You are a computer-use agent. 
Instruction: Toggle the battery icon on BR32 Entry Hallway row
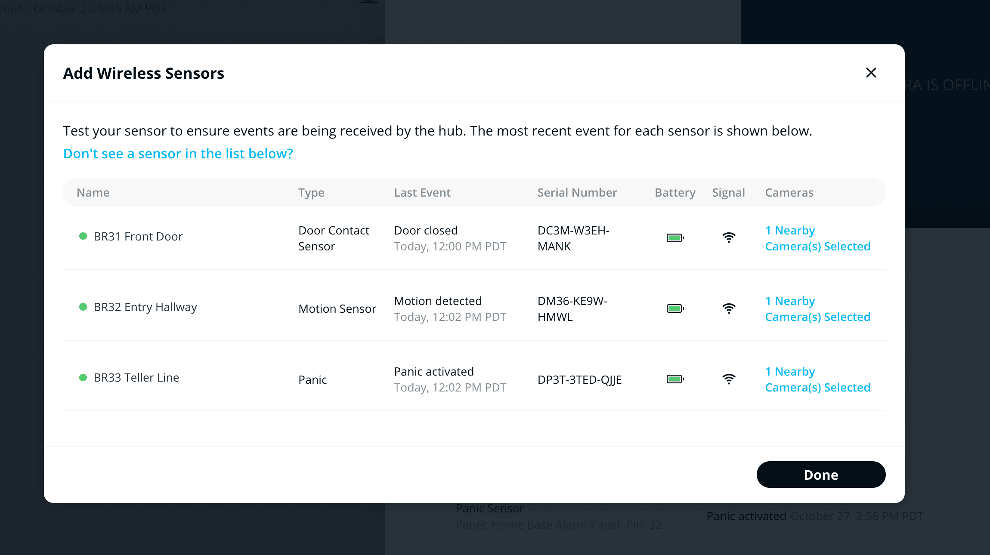tap(674, 308)
